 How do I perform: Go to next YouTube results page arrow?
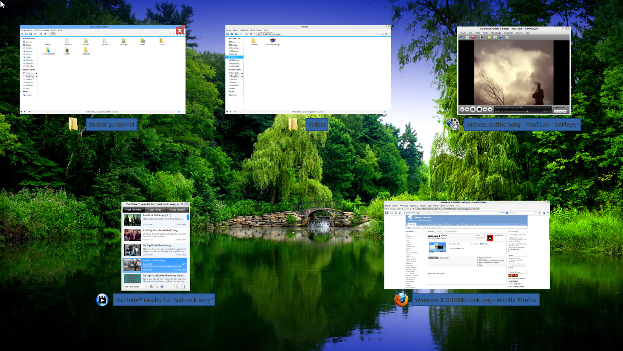[184, 287]
